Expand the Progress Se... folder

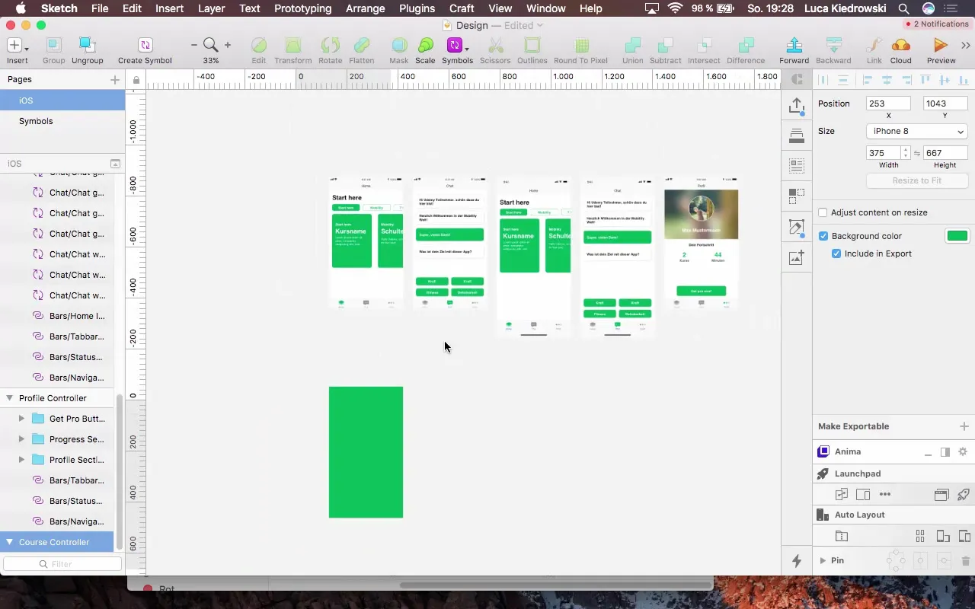21,439
